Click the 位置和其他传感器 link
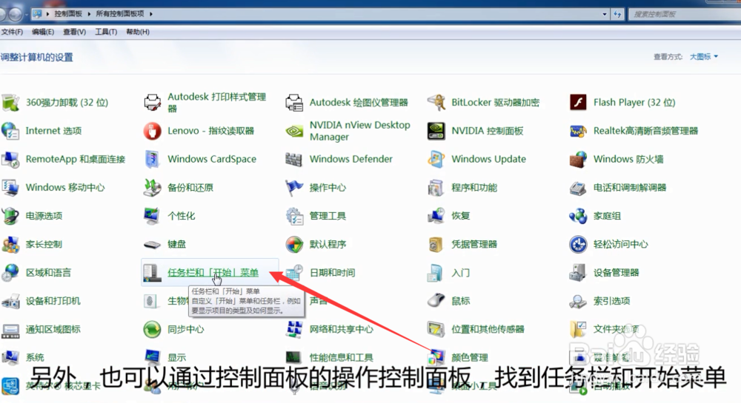This screenshot has height=403, width=741. pos(488,329)
